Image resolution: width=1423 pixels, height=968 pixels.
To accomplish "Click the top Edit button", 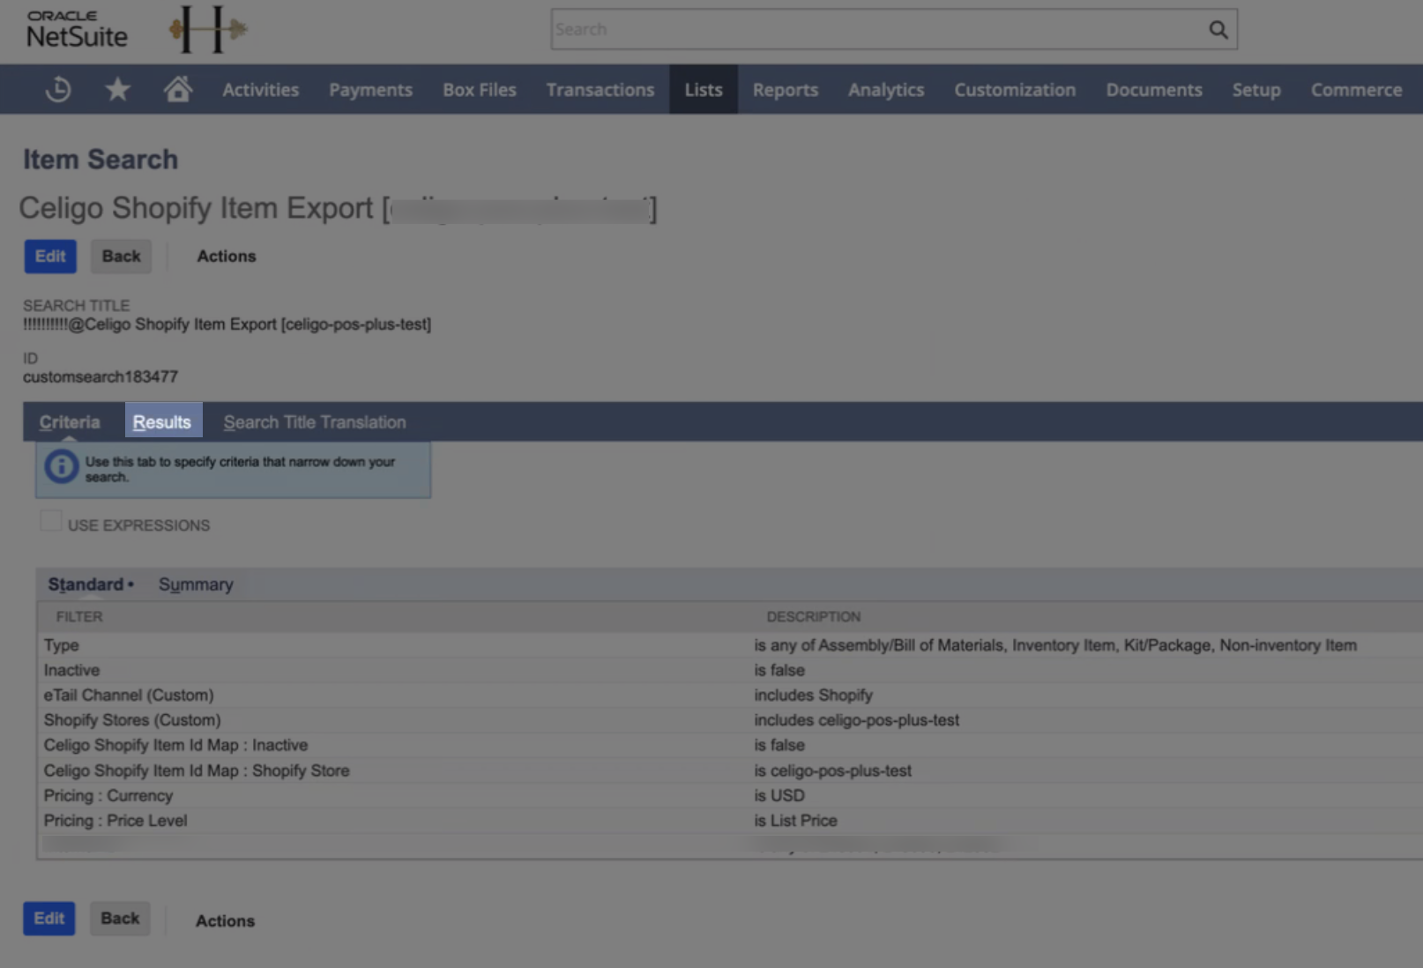I will pos(50,257).
